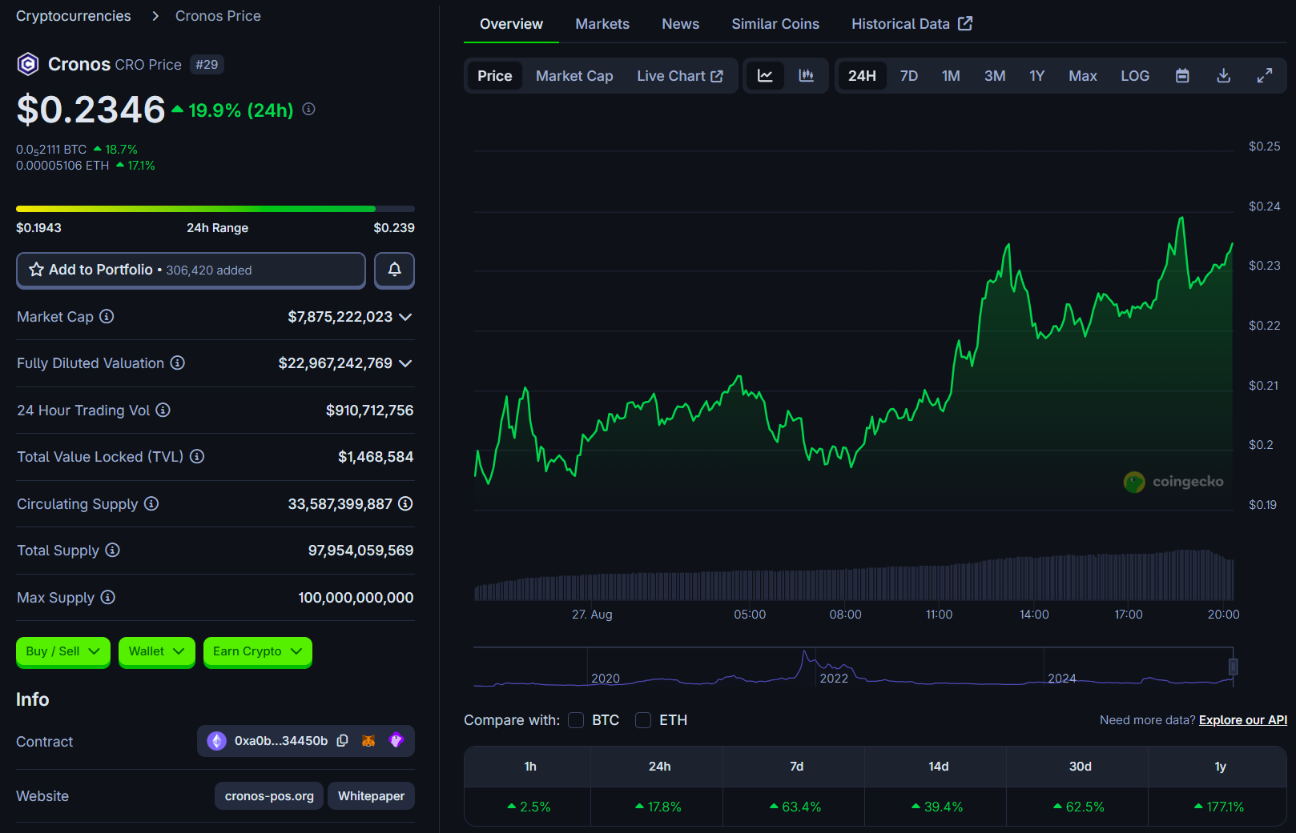
Task: Select the 7D time range
Action: (908, 76)
